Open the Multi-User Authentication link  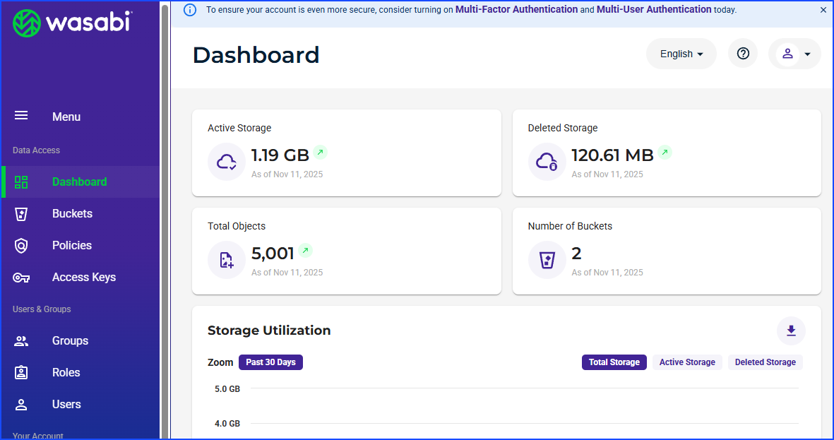coord(654,10)
